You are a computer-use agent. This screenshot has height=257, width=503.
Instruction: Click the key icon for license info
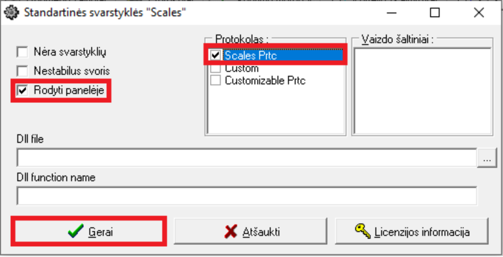[363, 231]
